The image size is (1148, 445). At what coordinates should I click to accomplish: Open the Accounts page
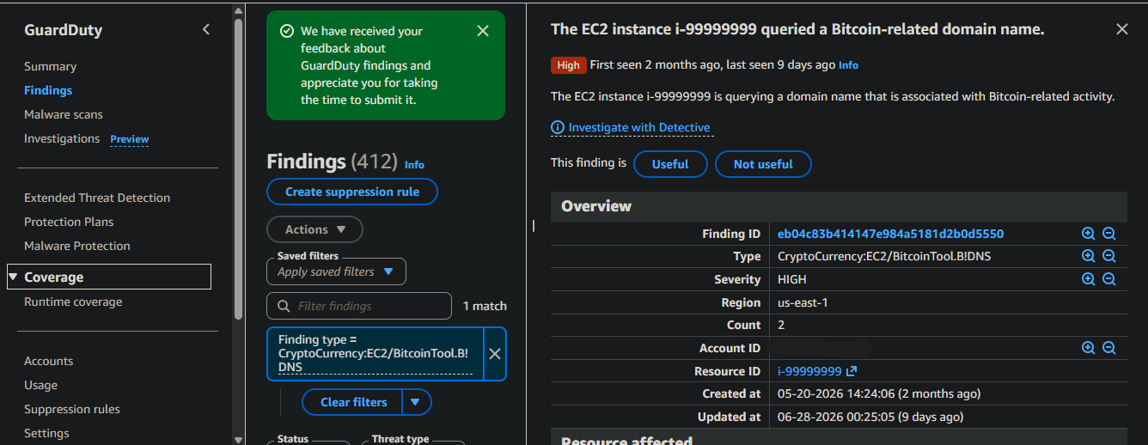click(48, 361)
